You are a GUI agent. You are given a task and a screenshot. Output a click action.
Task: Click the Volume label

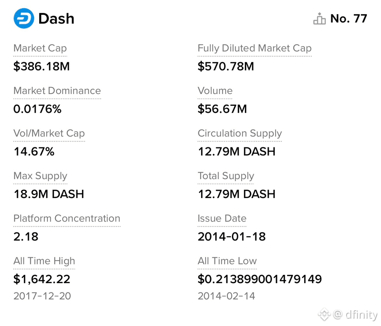[215, 91]
